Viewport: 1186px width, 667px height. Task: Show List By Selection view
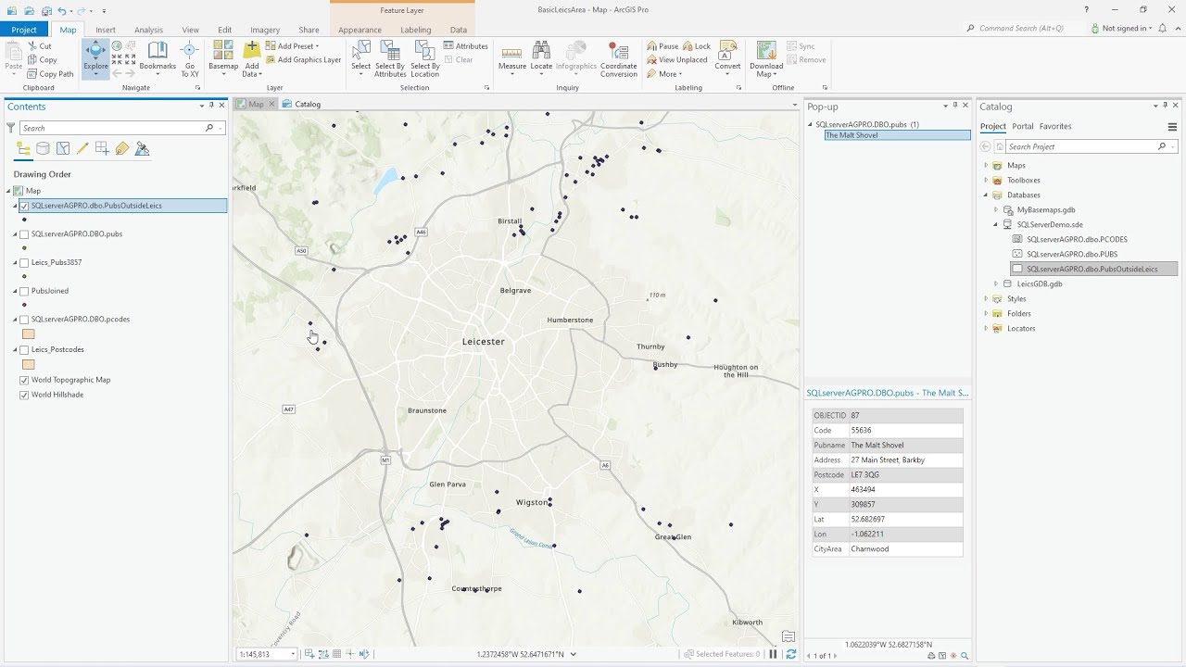click(63, 148)
